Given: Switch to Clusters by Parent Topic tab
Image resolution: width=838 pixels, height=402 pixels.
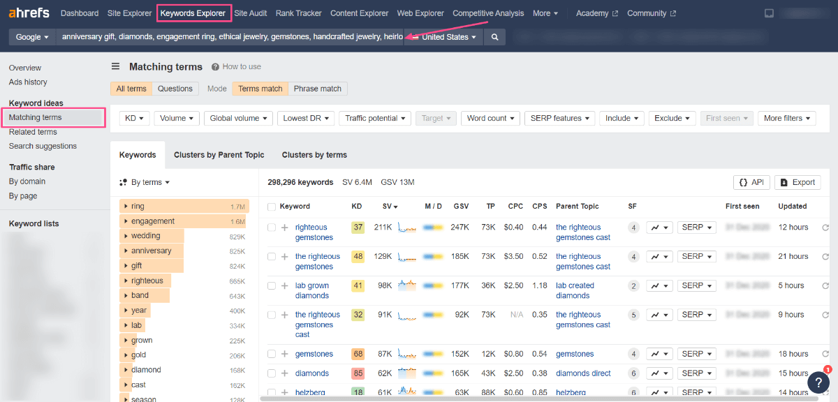Looking at the screenshot, I should pos(219,155).
